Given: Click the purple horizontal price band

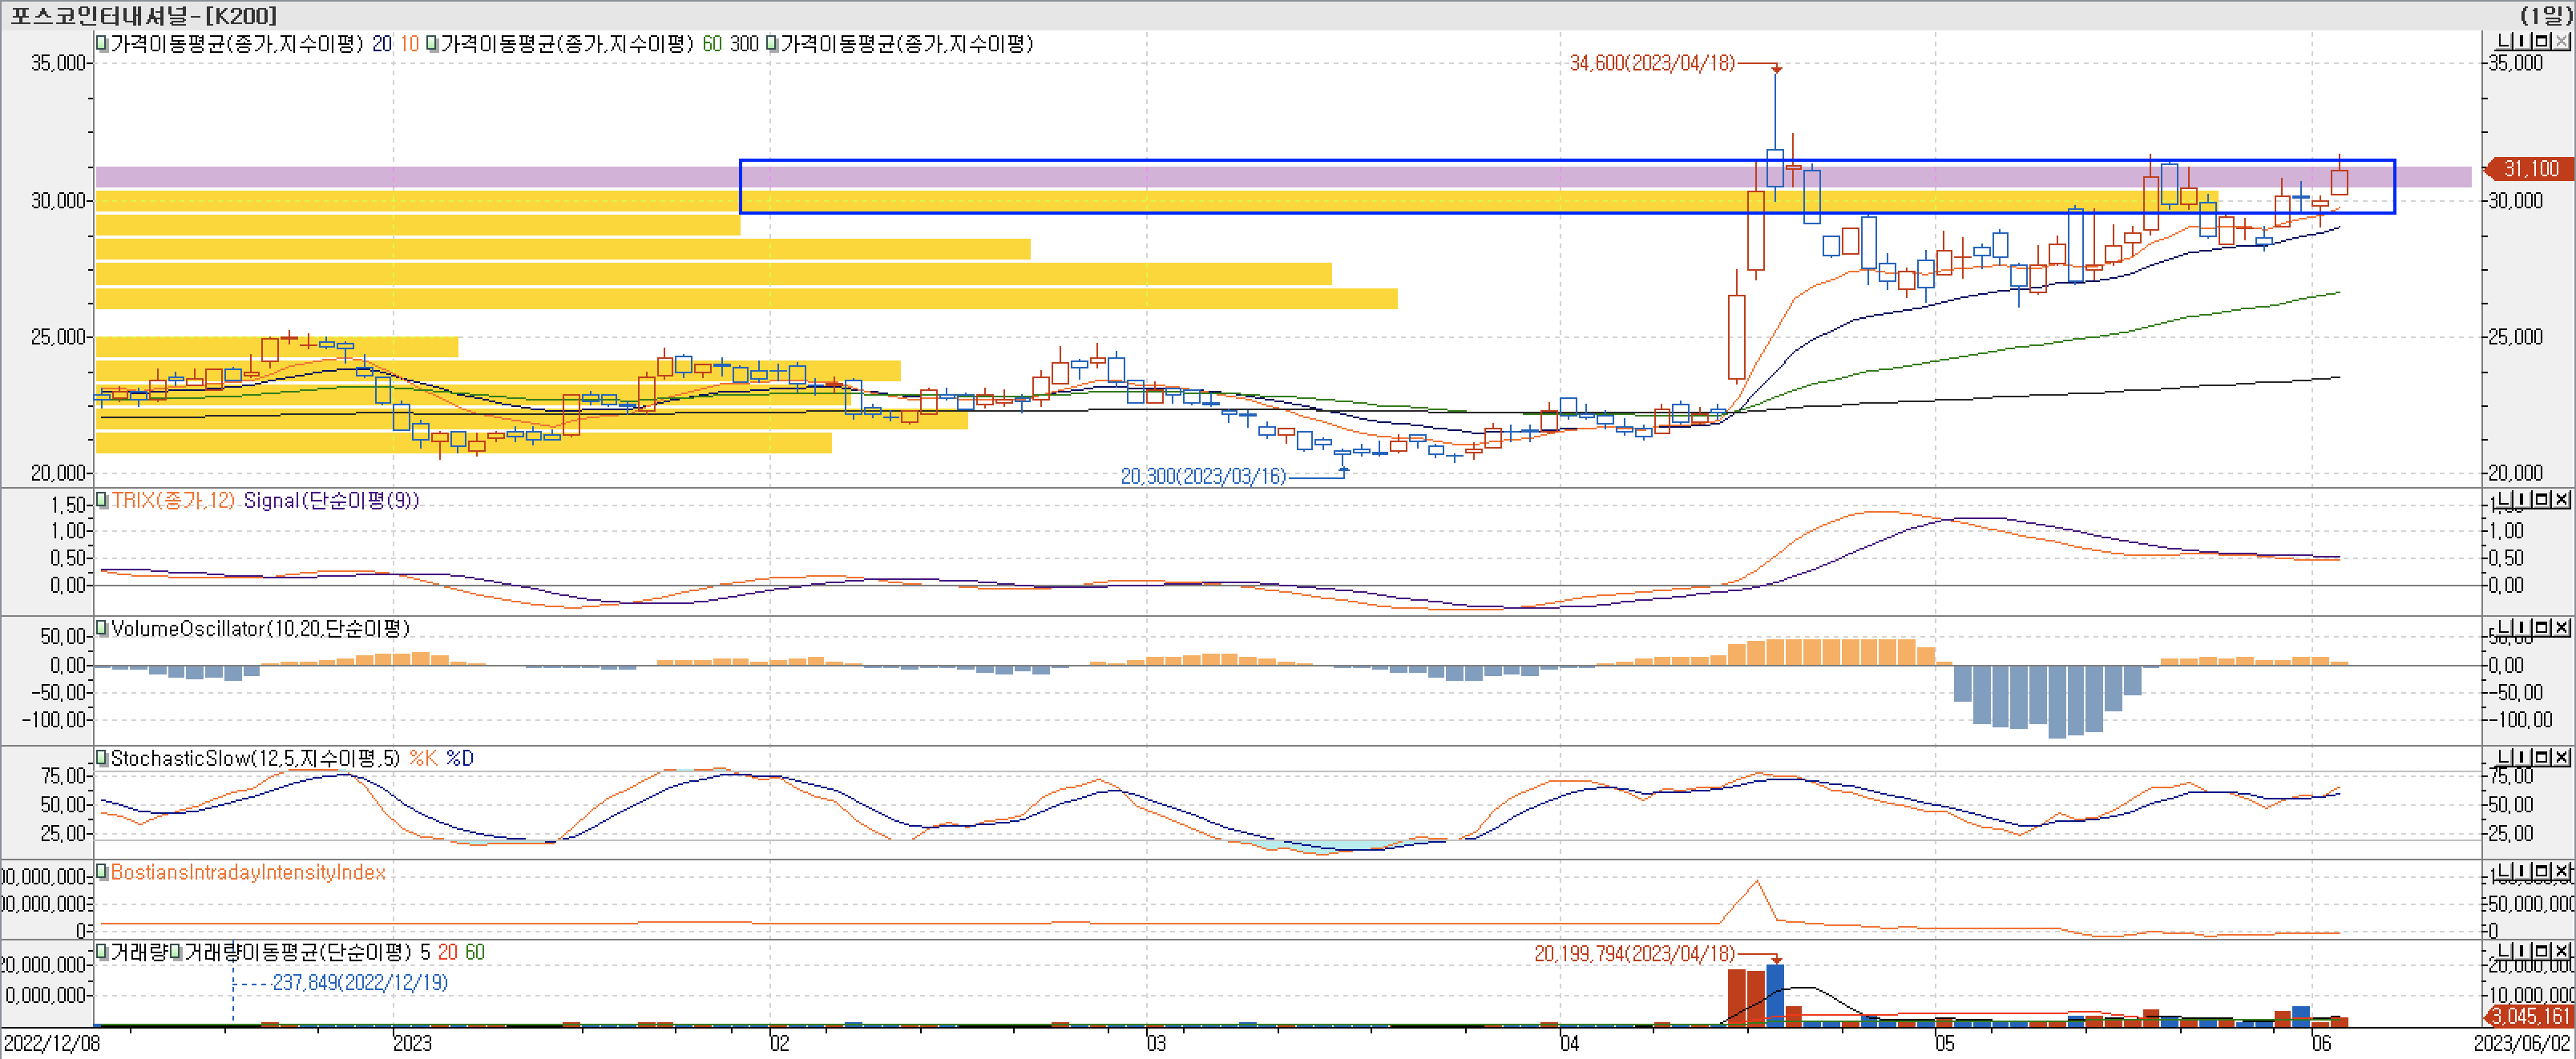Looking at the screenshot, I should click(400, 177).
